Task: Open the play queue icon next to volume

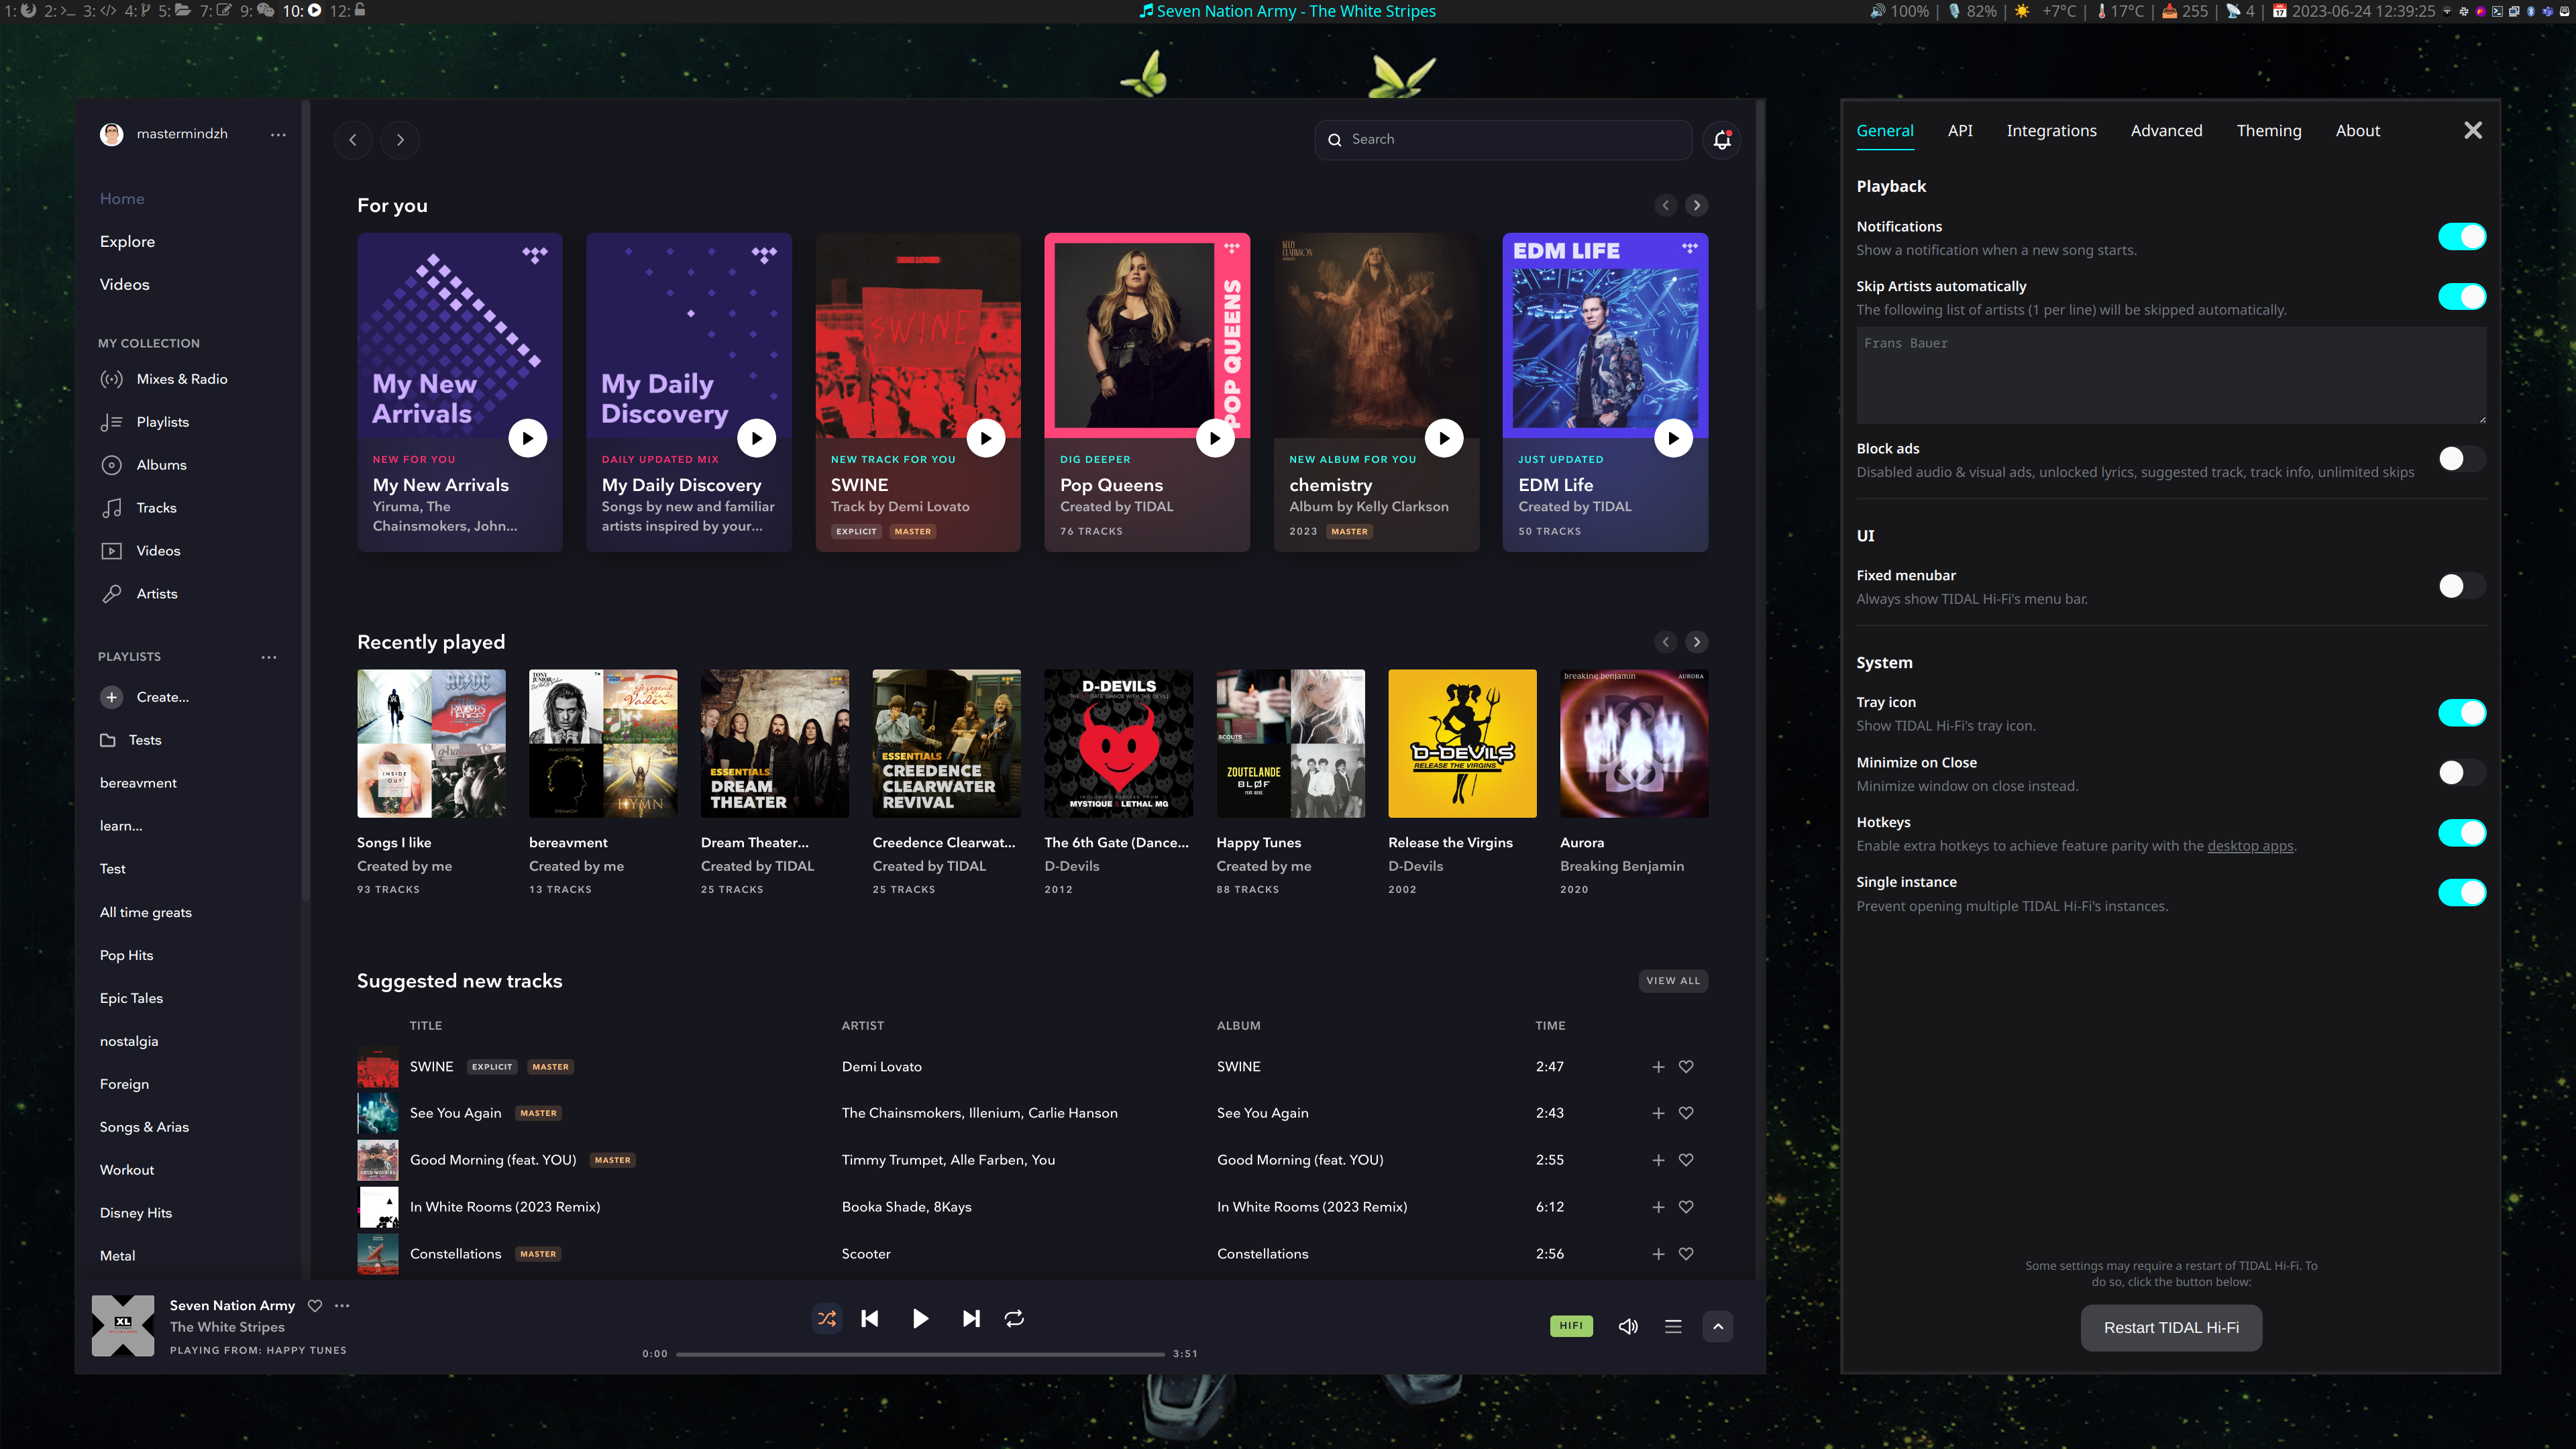Action: [x=1672, y=1326]
